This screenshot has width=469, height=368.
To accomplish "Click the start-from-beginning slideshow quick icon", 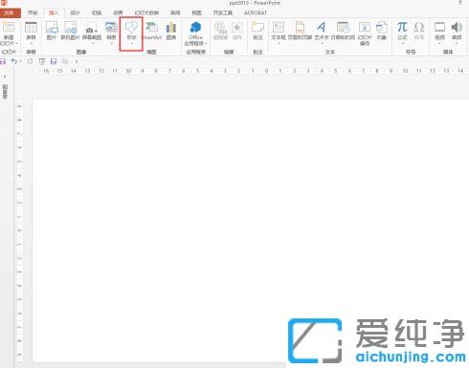I will pos(42,61).
